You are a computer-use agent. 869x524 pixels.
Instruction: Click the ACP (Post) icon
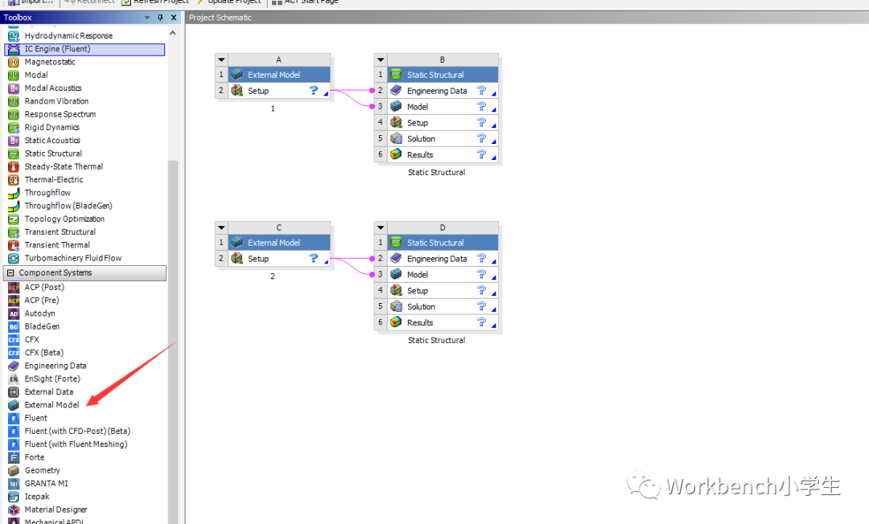pyautogui.click(x=14, y=287)
